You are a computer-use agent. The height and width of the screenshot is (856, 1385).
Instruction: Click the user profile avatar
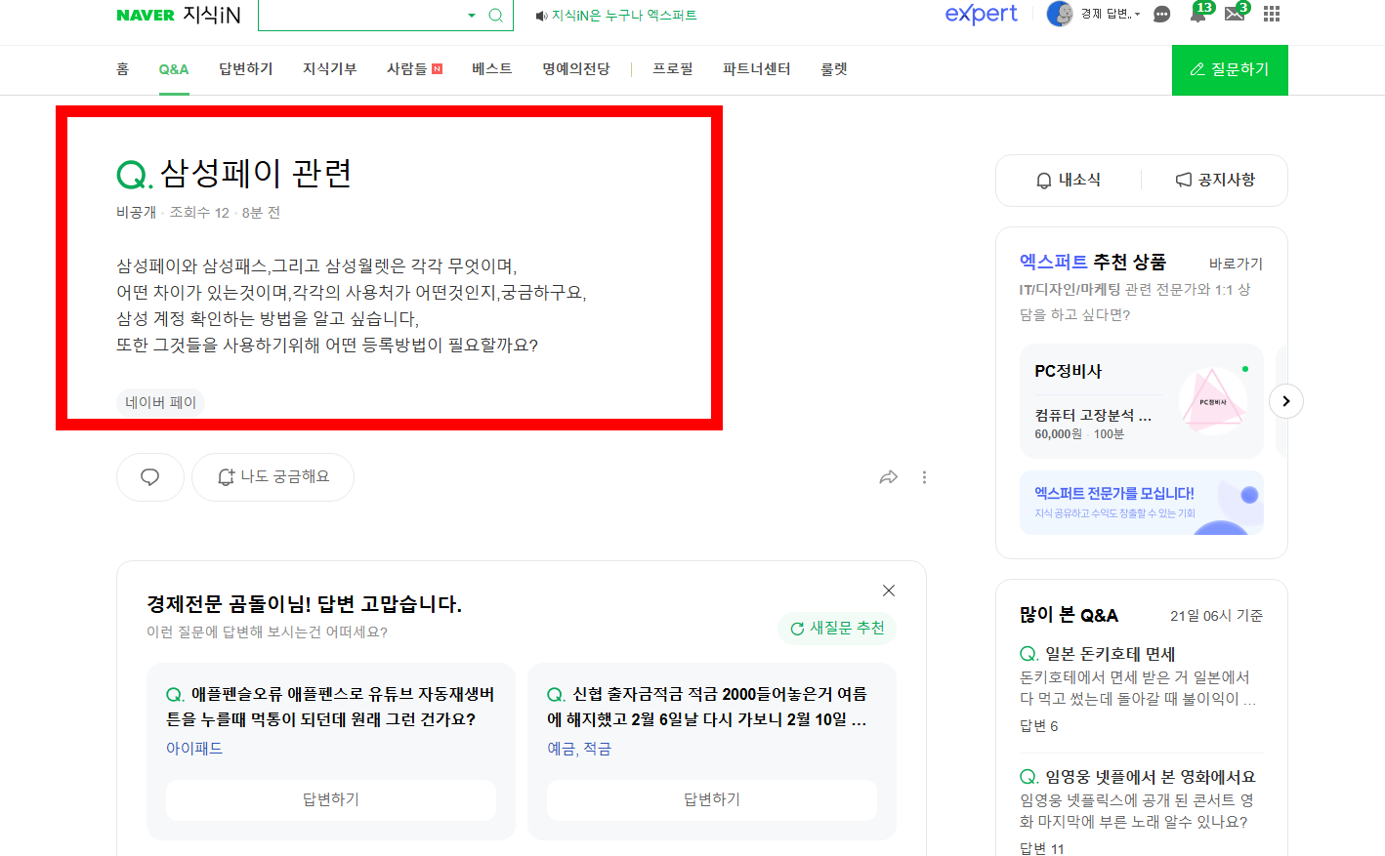point(1060,14)
